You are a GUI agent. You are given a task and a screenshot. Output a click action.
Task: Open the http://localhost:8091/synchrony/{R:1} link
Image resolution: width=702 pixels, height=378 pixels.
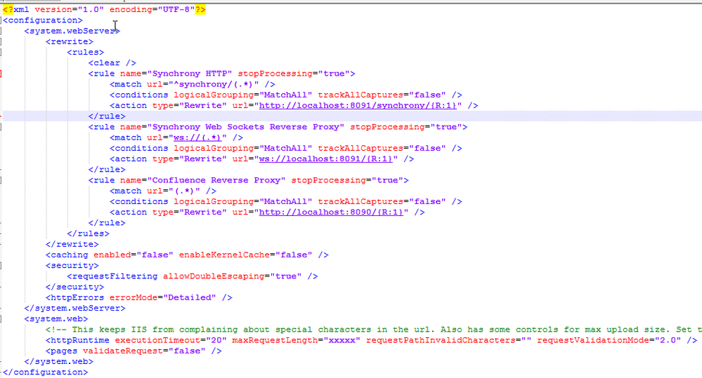358,105
